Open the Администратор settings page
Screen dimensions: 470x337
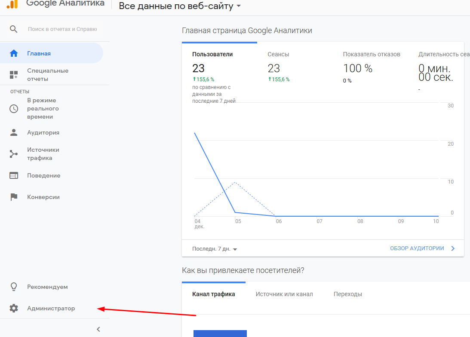(52, 308)
